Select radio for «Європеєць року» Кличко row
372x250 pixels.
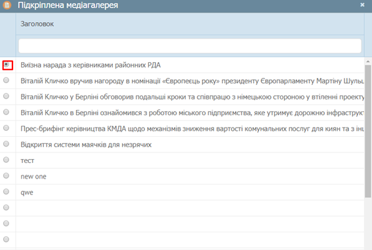6,80
